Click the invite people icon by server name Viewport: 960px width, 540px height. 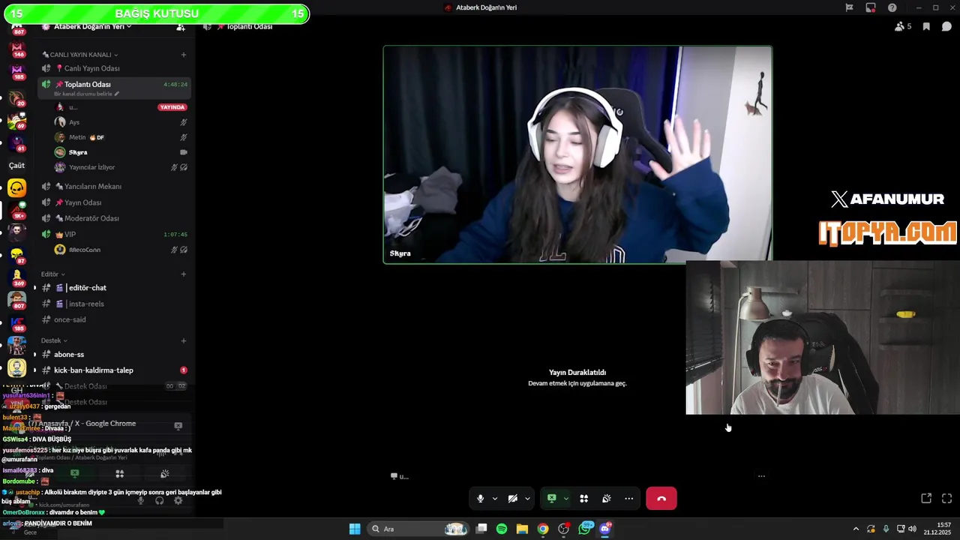pos(181,27)
